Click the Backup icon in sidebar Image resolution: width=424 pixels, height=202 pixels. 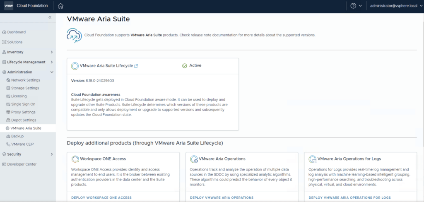(8, 136)
